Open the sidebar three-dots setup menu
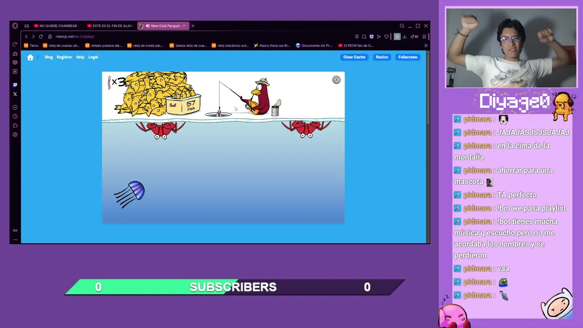This screenshot has width=583, height=328. (x=15, y=239)
